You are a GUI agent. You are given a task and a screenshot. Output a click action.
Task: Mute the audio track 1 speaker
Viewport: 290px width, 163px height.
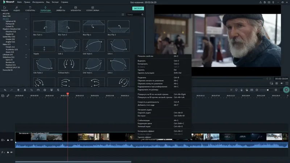[12, 152]
